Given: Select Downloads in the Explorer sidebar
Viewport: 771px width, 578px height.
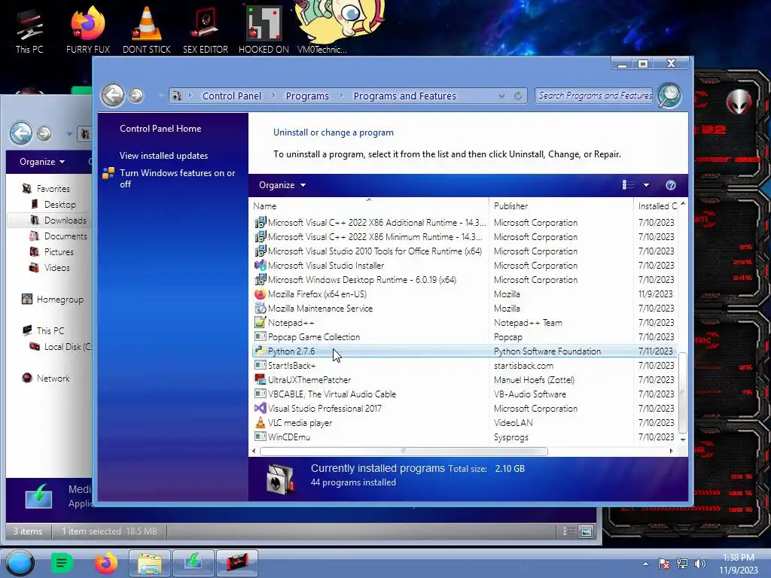Looking at the screenshot, I should click(x=65, y=221).
